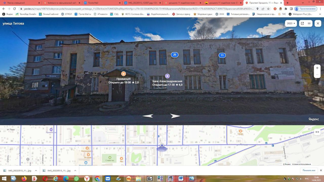Click the Условия использования link
Viewport: 324px width, 182px height.
click(301, 164)
